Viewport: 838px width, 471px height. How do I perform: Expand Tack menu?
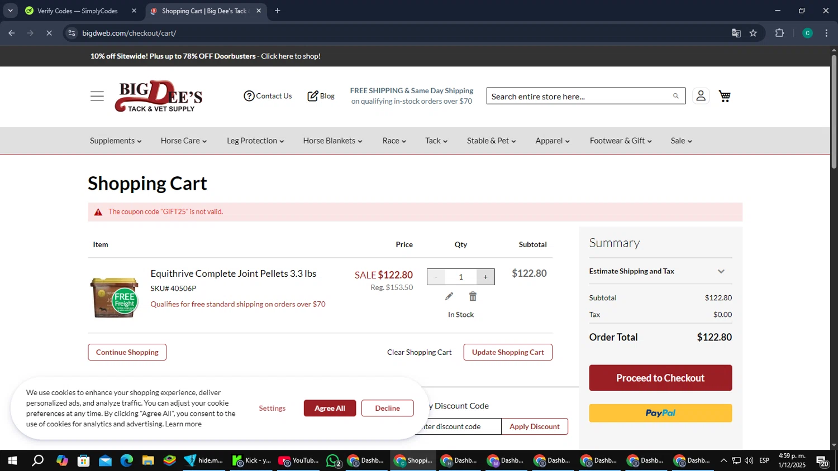pyautogui.click(x=436, y=141)
